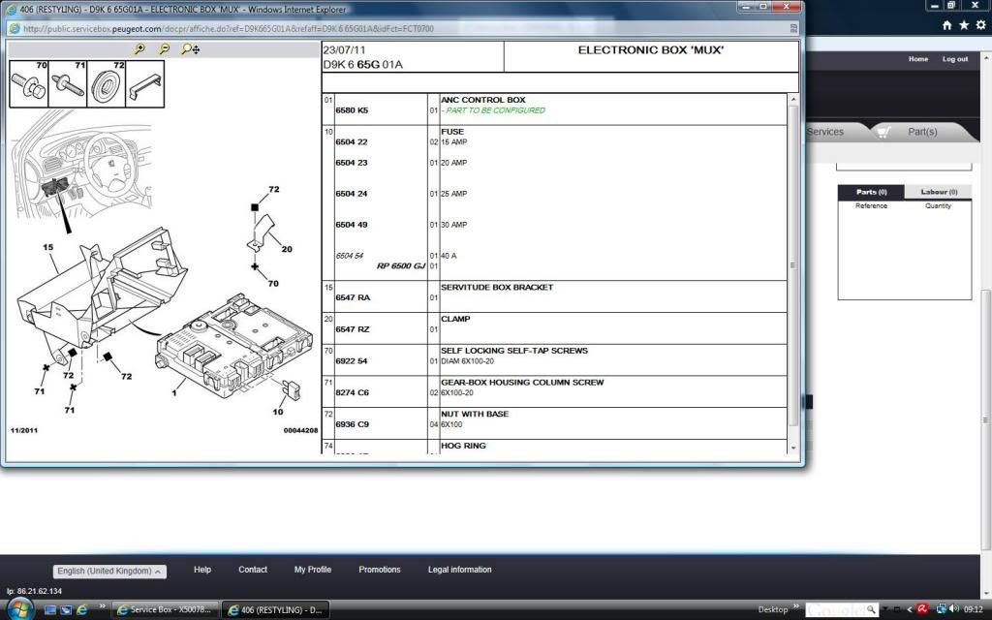The width and height of the screenshot is (992, 620).
Task: Select part thumbnail 71 column screw
Action: 68,84
